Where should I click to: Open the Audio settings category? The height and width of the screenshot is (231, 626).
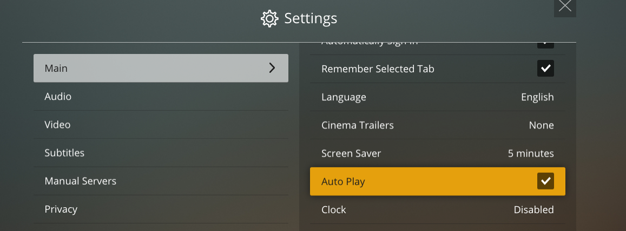click(x=58, y=97)
